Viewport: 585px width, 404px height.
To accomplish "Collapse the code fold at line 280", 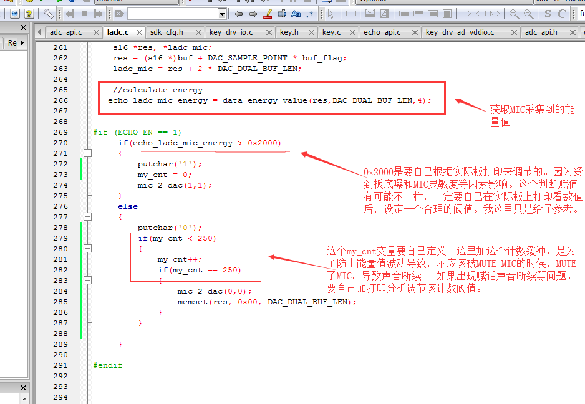I will (x=88, y=248).
